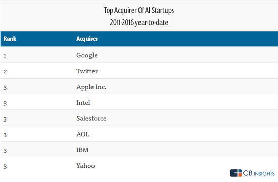Screen dimensions: 278x182
Task: Click rank number 1 next to Google
Action: tap(5, 56)
